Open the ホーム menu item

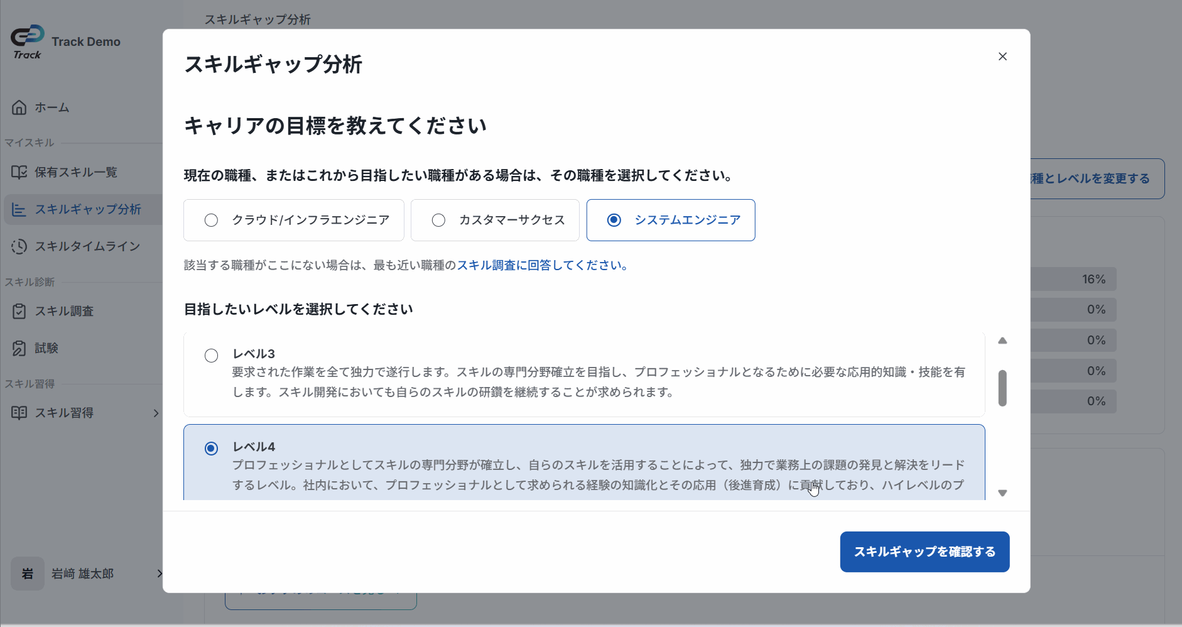point(52,107)
